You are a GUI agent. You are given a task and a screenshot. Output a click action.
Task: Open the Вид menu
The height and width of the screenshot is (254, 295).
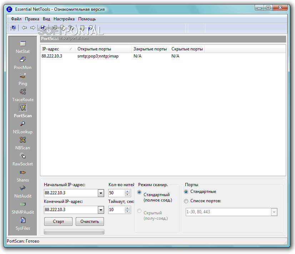click(x=46, y=19)
